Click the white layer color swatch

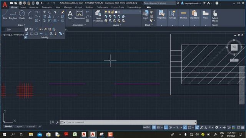coord(116,12)
